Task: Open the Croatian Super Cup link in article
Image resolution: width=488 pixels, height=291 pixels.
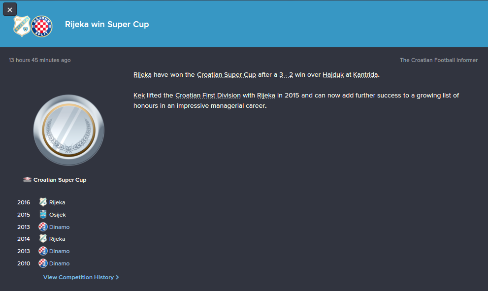Action: point(226,75)
